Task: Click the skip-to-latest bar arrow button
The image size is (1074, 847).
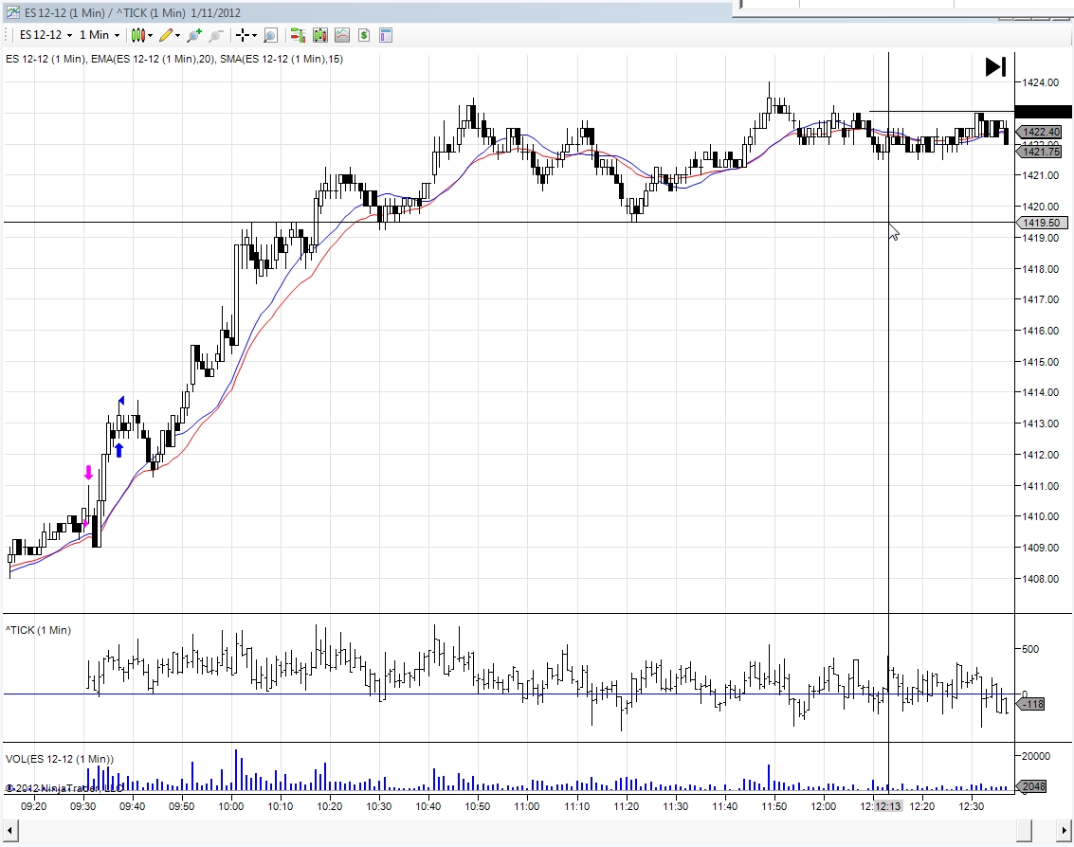Action: tap(995, 67)
